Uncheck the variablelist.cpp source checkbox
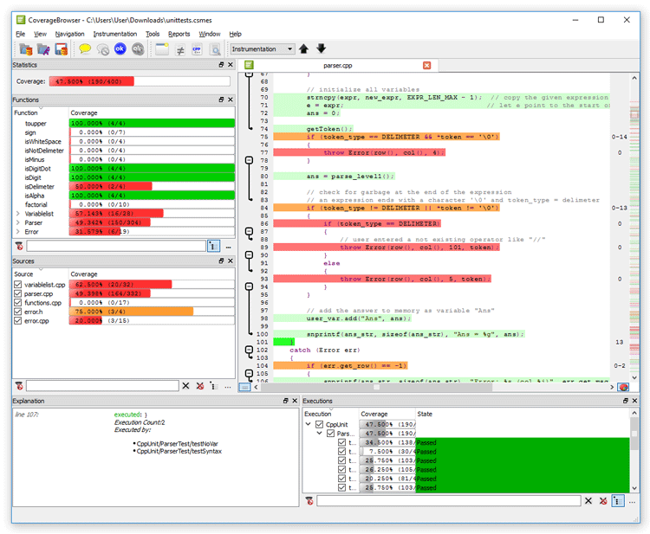Viewport: 650px width, 534px height. click(17, 284)
